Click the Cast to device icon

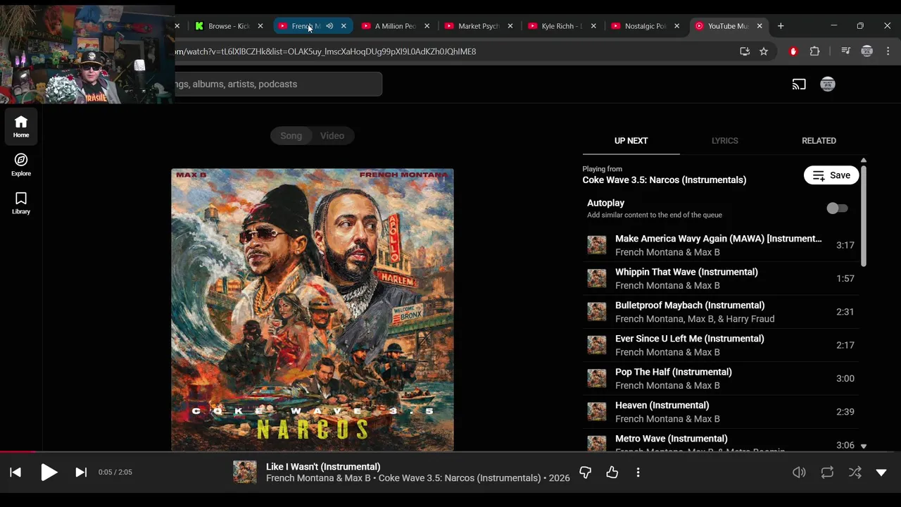click(799, 84)
